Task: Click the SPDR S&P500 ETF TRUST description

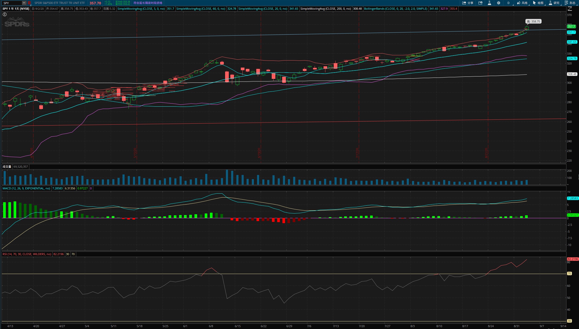Action: pos(60,3)
